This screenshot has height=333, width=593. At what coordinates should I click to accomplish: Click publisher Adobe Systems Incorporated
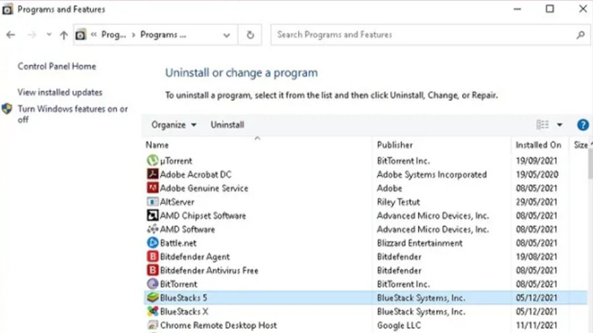(x=432, y=174)
